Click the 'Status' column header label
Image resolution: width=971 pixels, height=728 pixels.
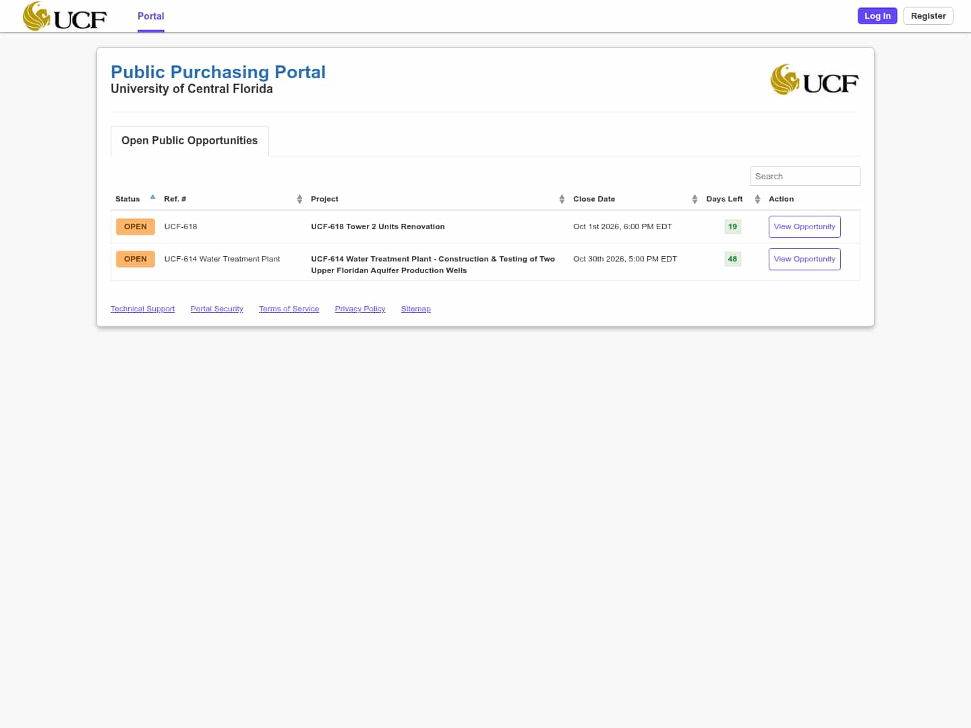[127, 199]
